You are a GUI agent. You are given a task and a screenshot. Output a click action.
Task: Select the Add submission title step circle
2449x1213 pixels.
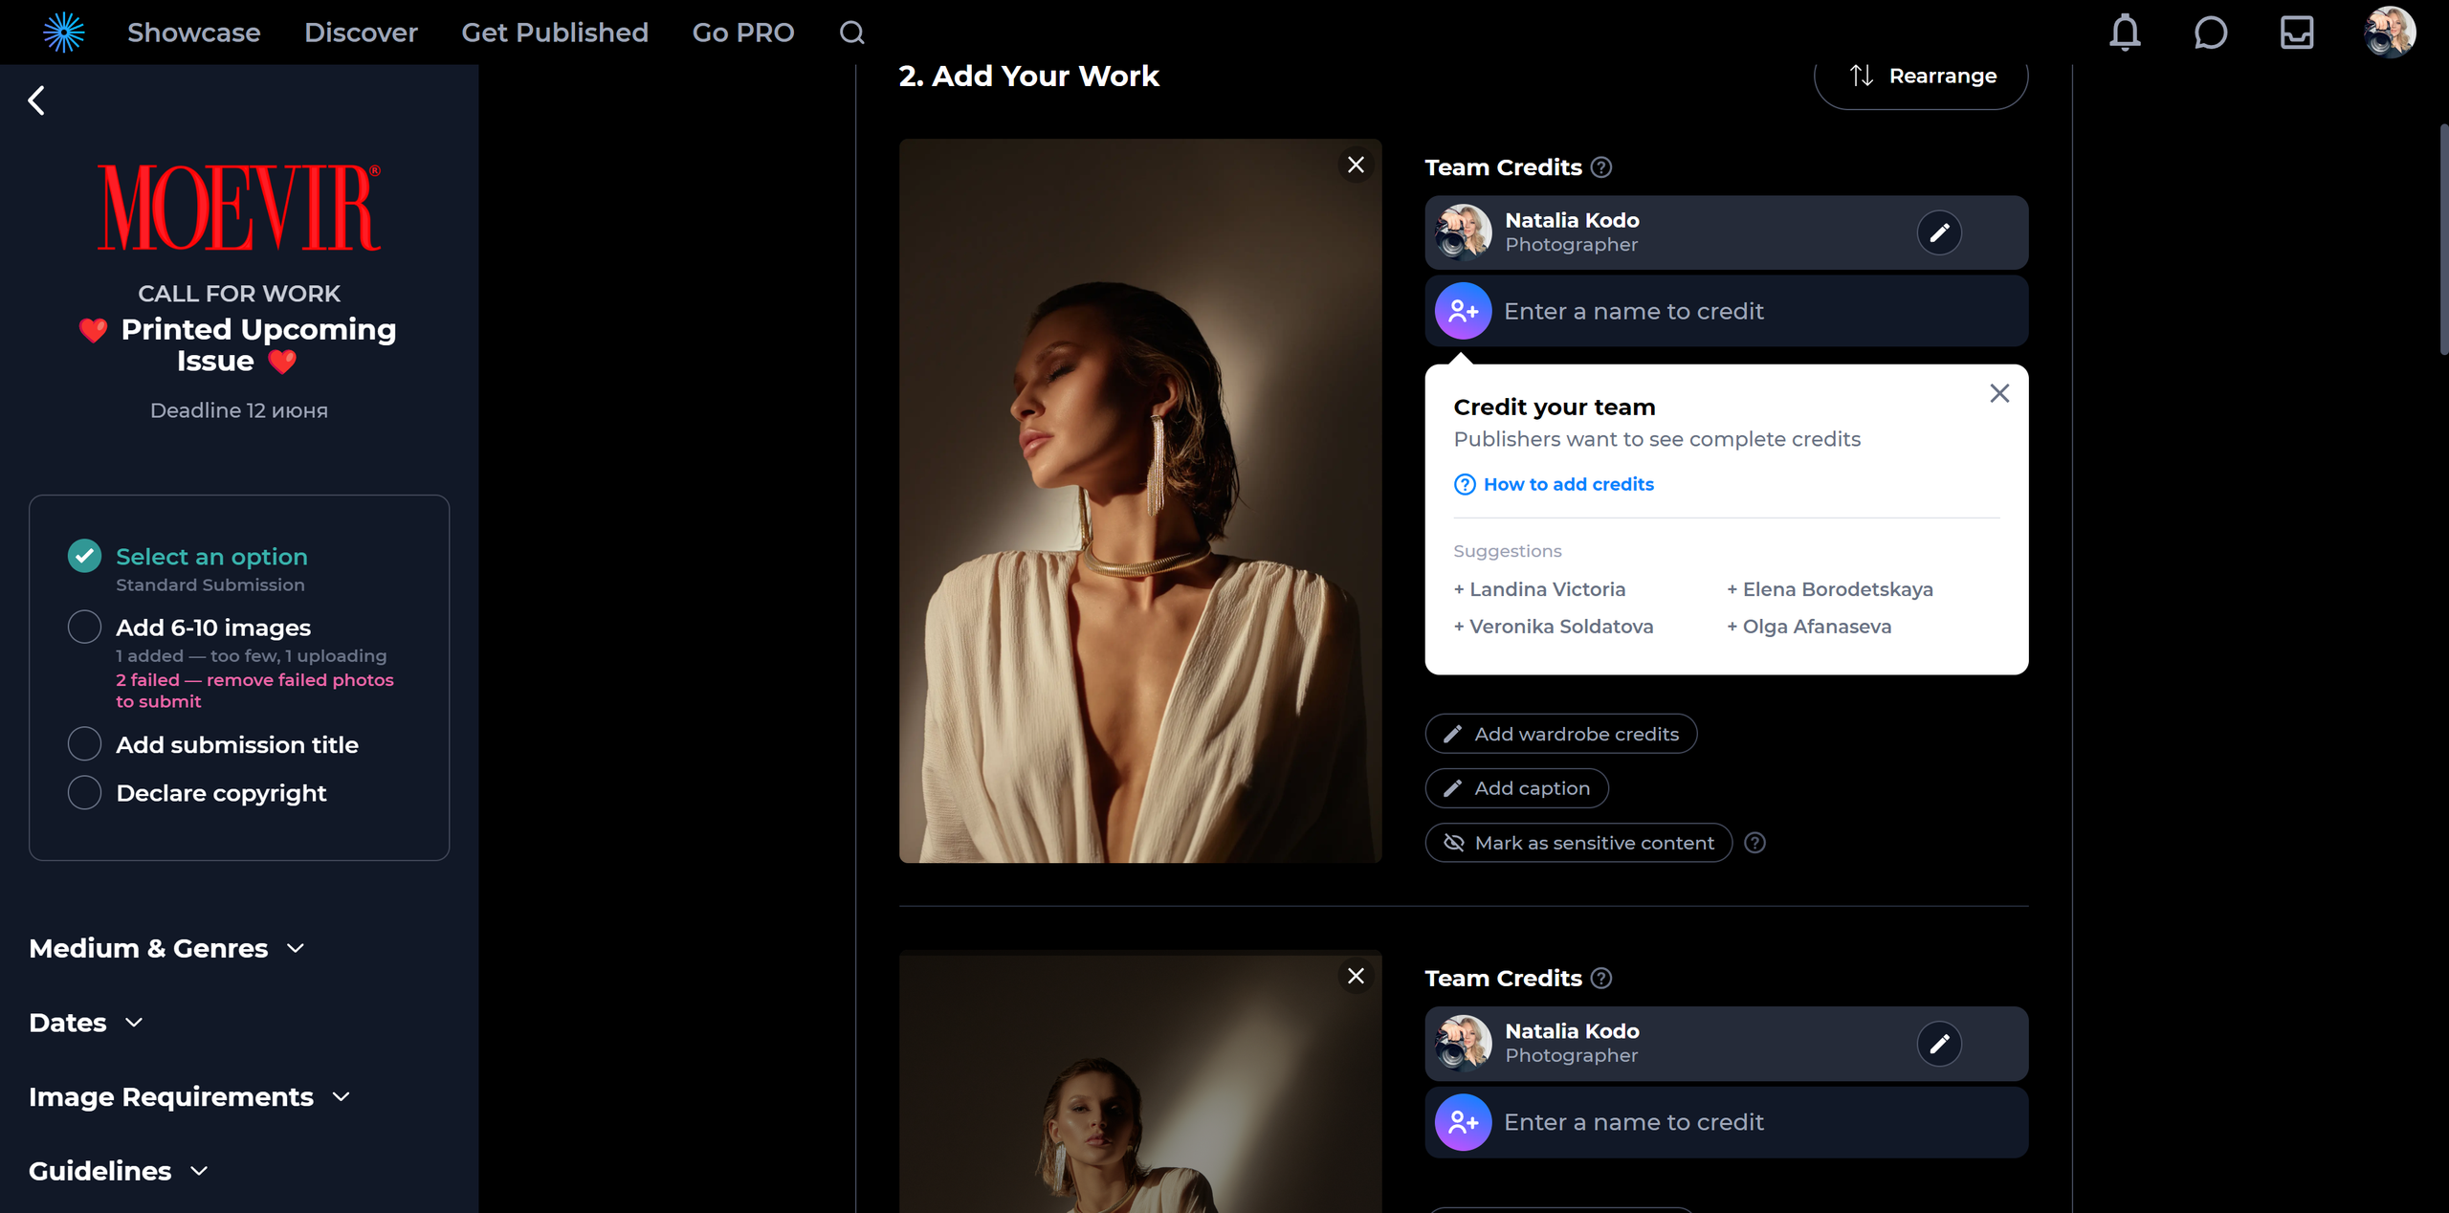[x=84, y=744]
